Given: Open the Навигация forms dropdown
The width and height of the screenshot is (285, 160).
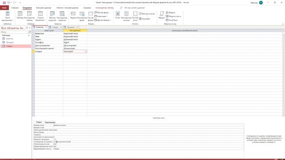Looking at the screenshot, I should point(101,16).
